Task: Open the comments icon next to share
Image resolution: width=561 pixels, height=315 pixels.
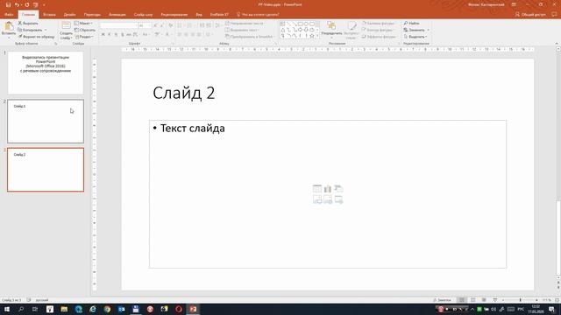Action: [554, 15]
